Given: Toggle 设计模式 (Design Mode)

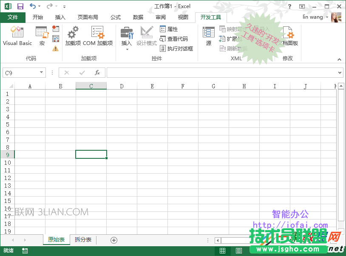Looking at the screenshot, I should [146, 36].
